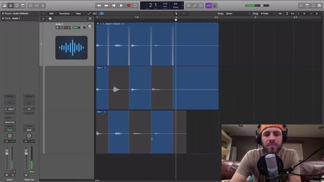Click the Stereo Out output slot
This screenshot has width=324, height=182.
click(x=10, y=122)
